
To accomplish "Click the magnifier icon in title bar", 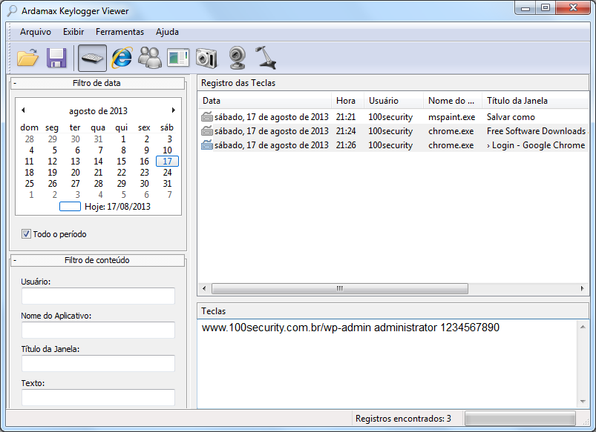I will (x=12, y=10).
